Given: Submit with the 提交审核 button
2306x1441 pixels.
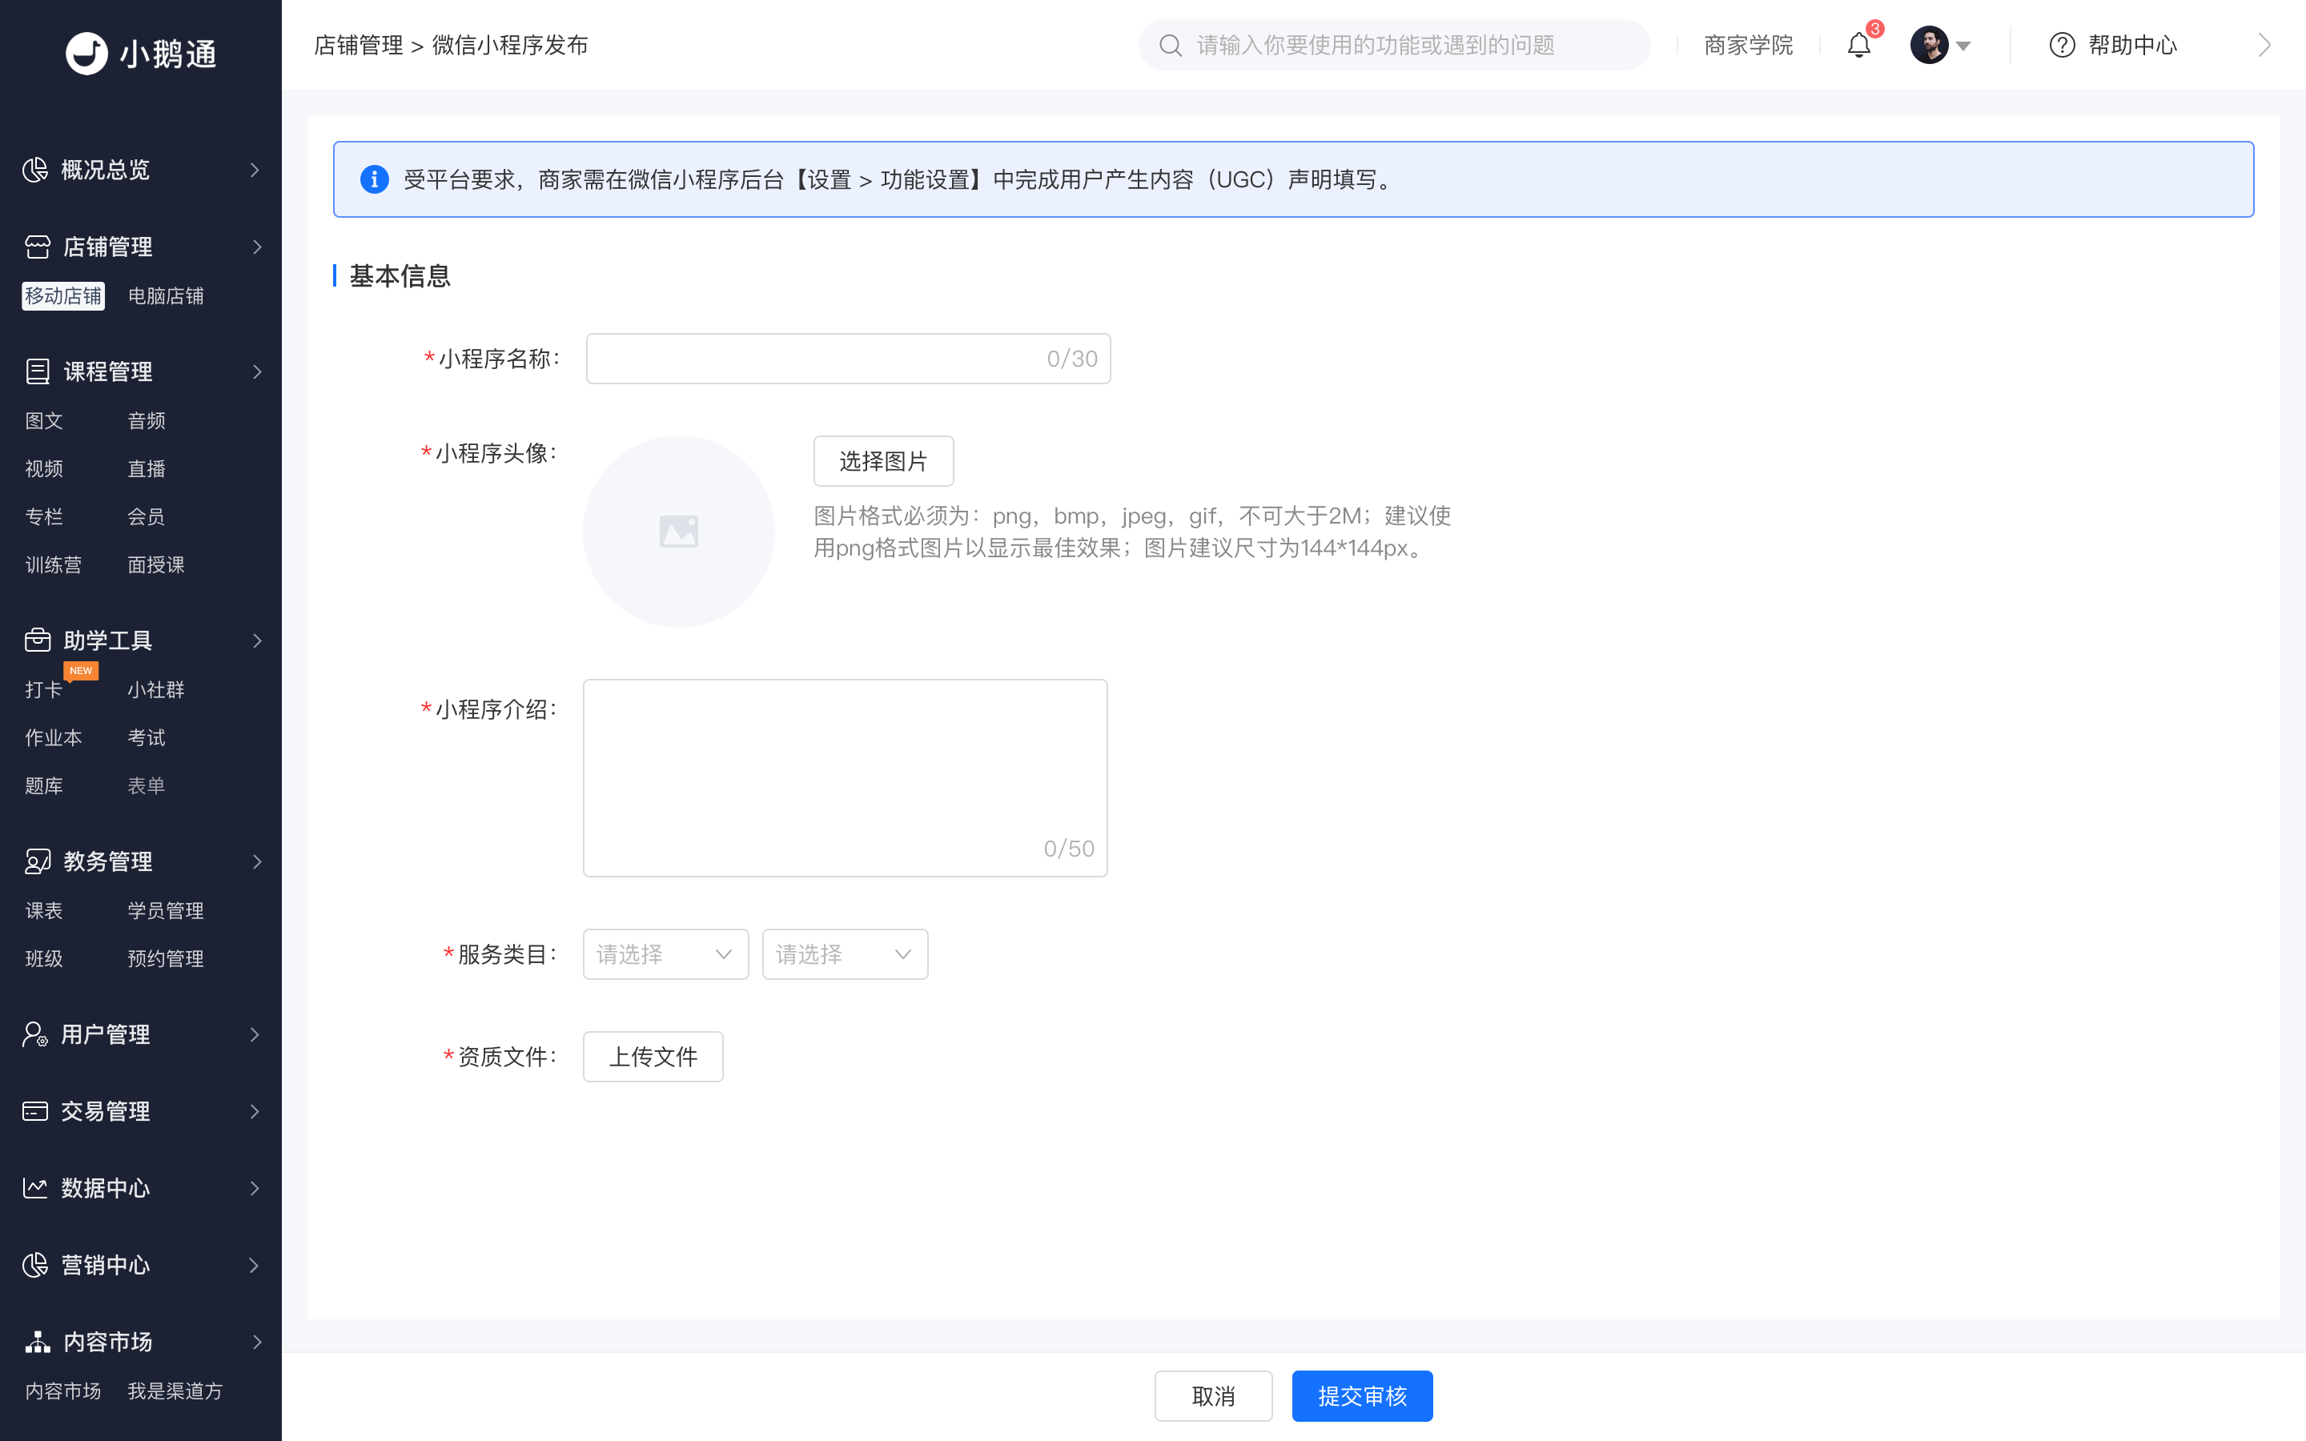Looking at the screenshot, I should (1362, 1396).
